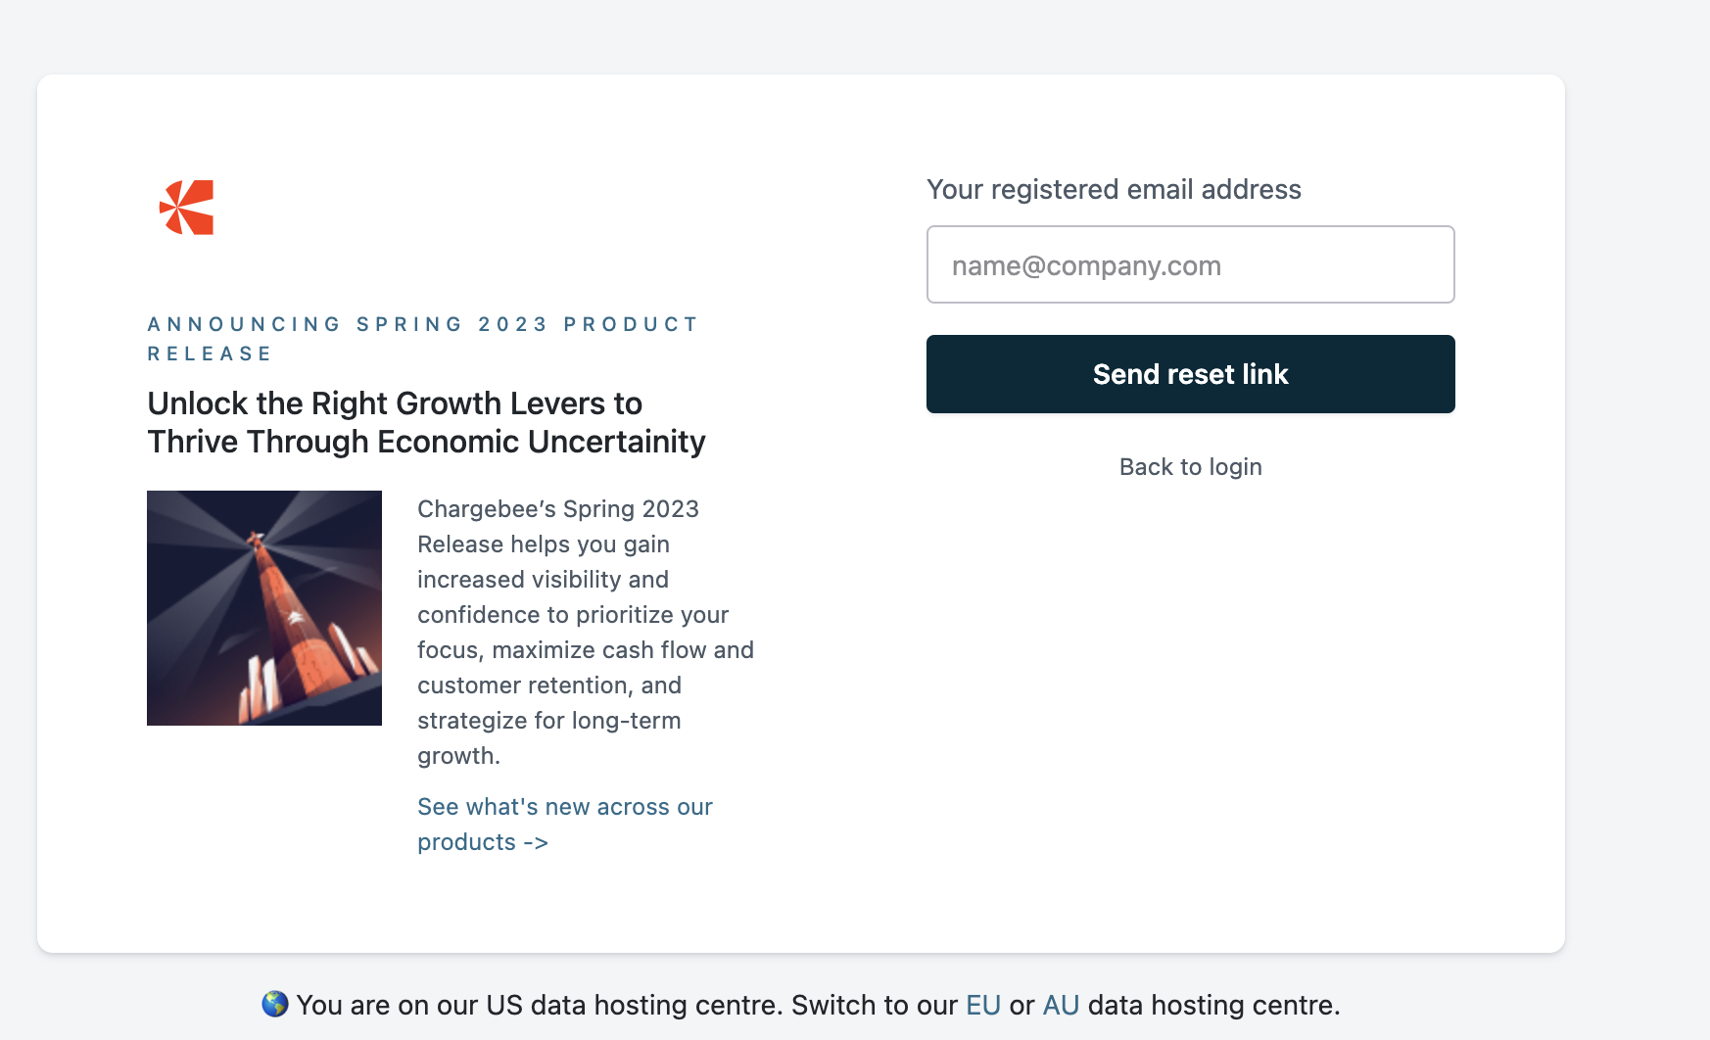Image resolution: width=1710 pixels, height=1040 pixels.
Task: Select the 'Your registered email address' label
Action: tap(1114, 189)
